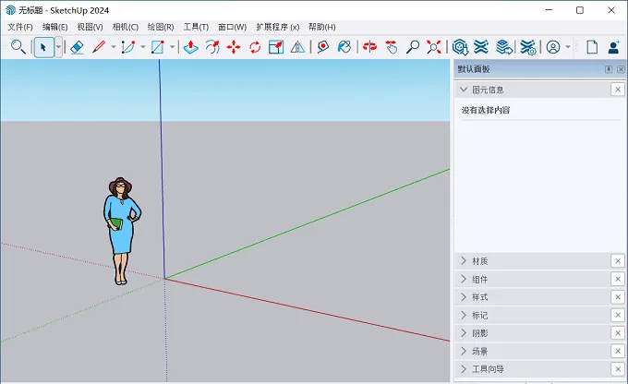Image resolution: width=628 pixels, height=384 pixels.
Task: Collapse the 图元信息 panel
Action: [464, 90]
